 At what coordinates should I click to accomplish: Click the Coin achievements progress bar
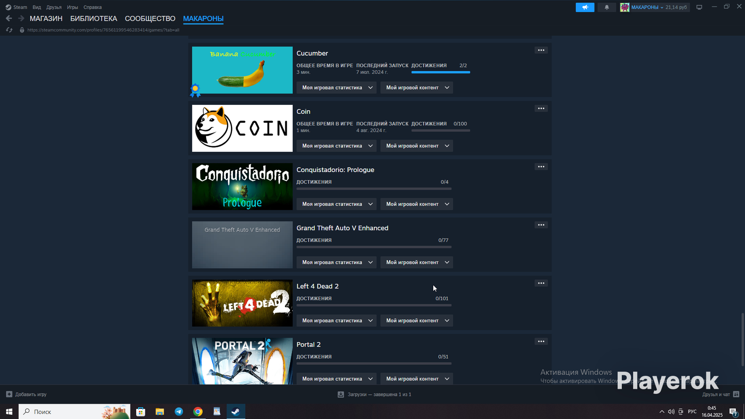point(441,130)
